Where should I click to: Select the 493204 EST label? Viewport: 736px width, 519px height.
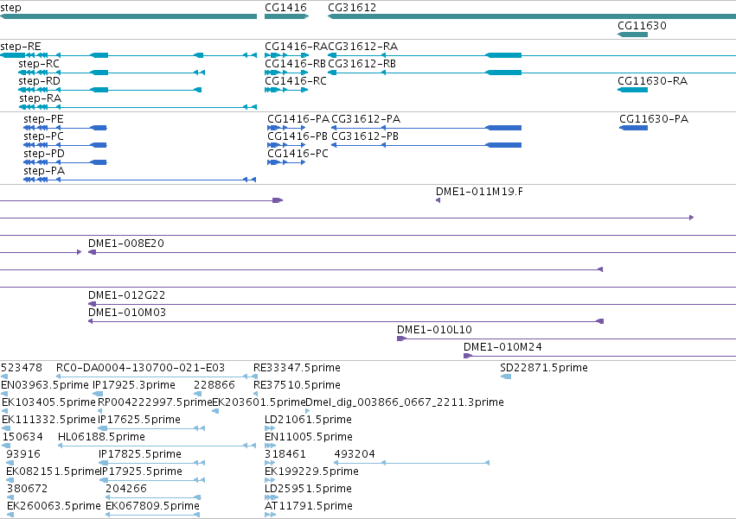pos(355,455)
